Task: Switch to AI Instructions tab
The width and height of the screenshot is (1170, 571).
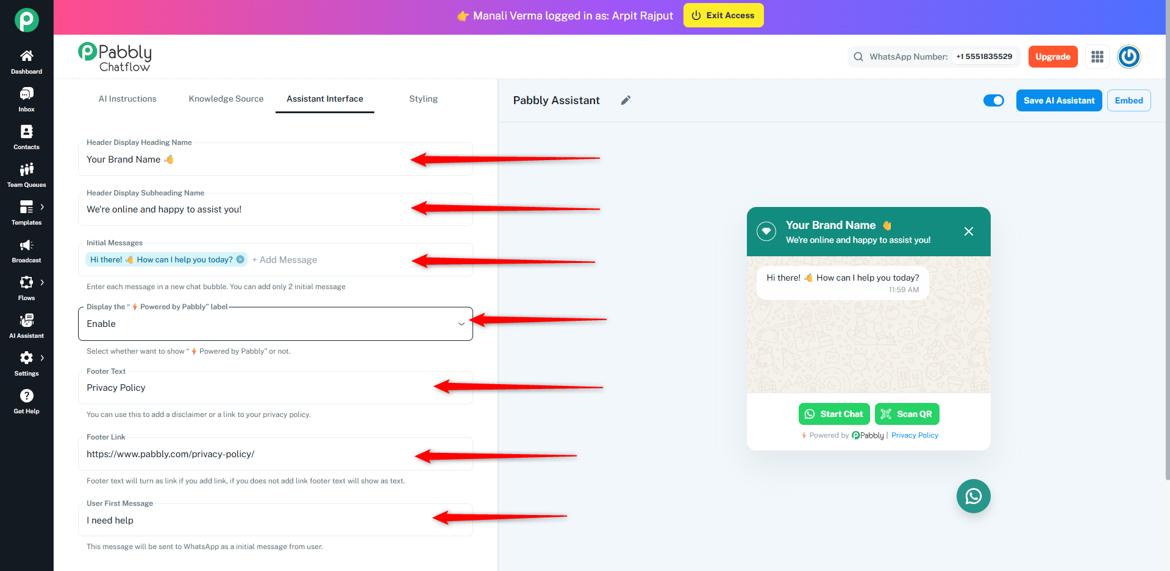Action: click(127, 99)
